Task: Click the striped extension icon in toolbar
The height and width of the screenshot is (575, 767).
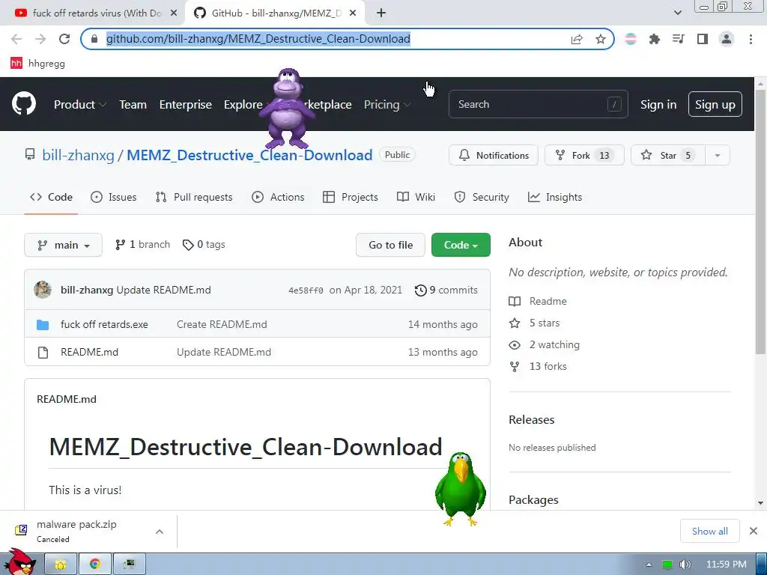Action: (631, 39)
